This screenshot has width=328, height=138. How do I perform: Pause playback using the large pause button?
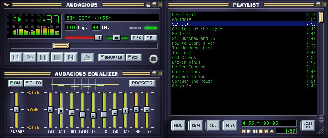point(43,57)
